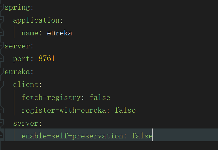Collapse the spring block fold marker
The width and height of the screenshot is (218, 150).
1,7
